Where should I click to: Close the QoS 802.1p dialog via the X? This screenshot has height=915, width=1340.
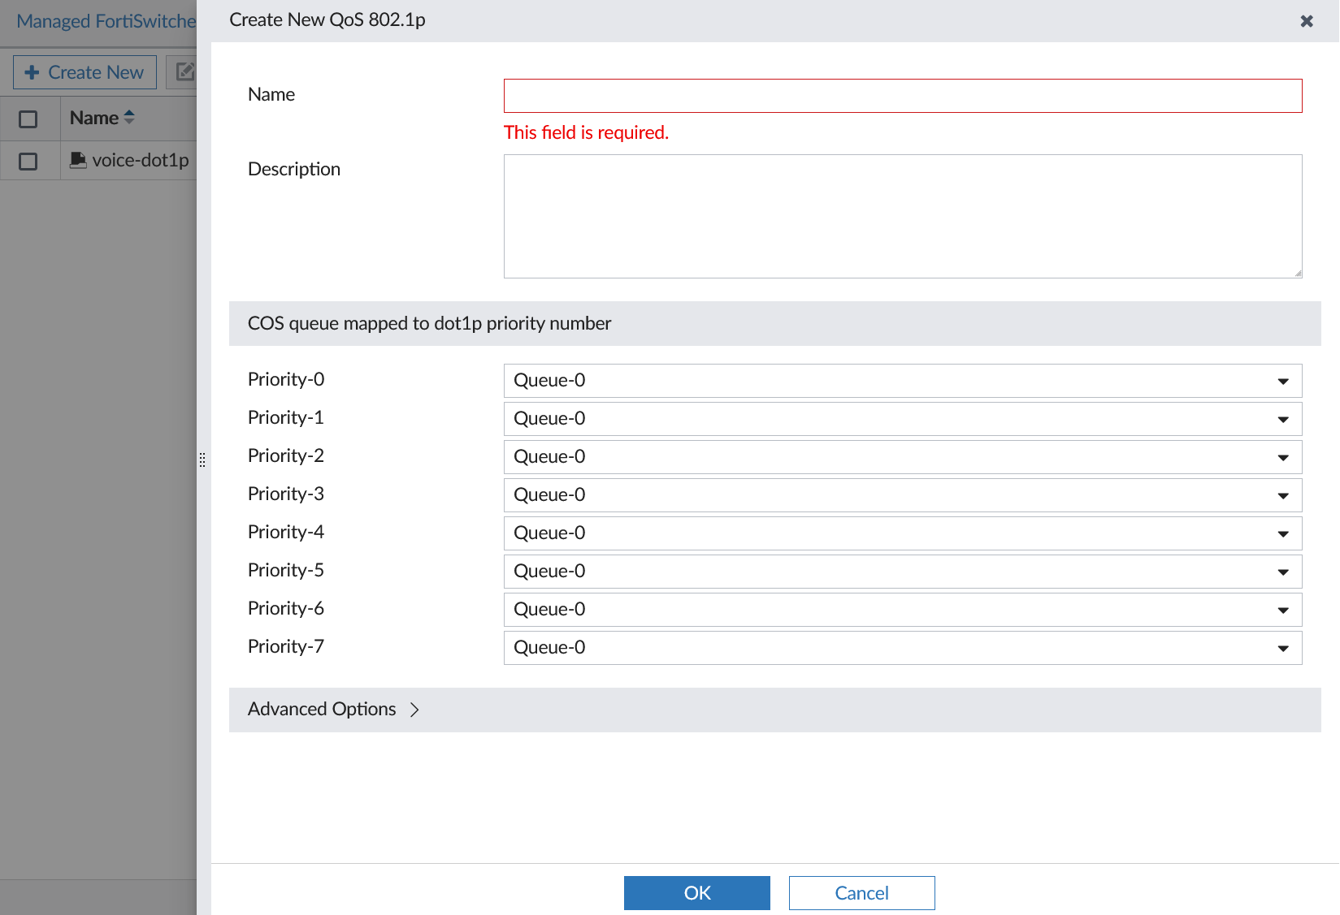tap(1306, 20)
